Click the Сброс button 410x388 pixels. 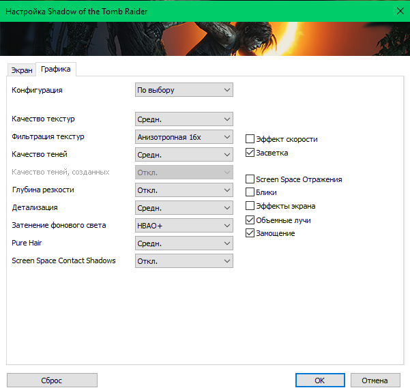pyautogui.click(x=52, y=380)
